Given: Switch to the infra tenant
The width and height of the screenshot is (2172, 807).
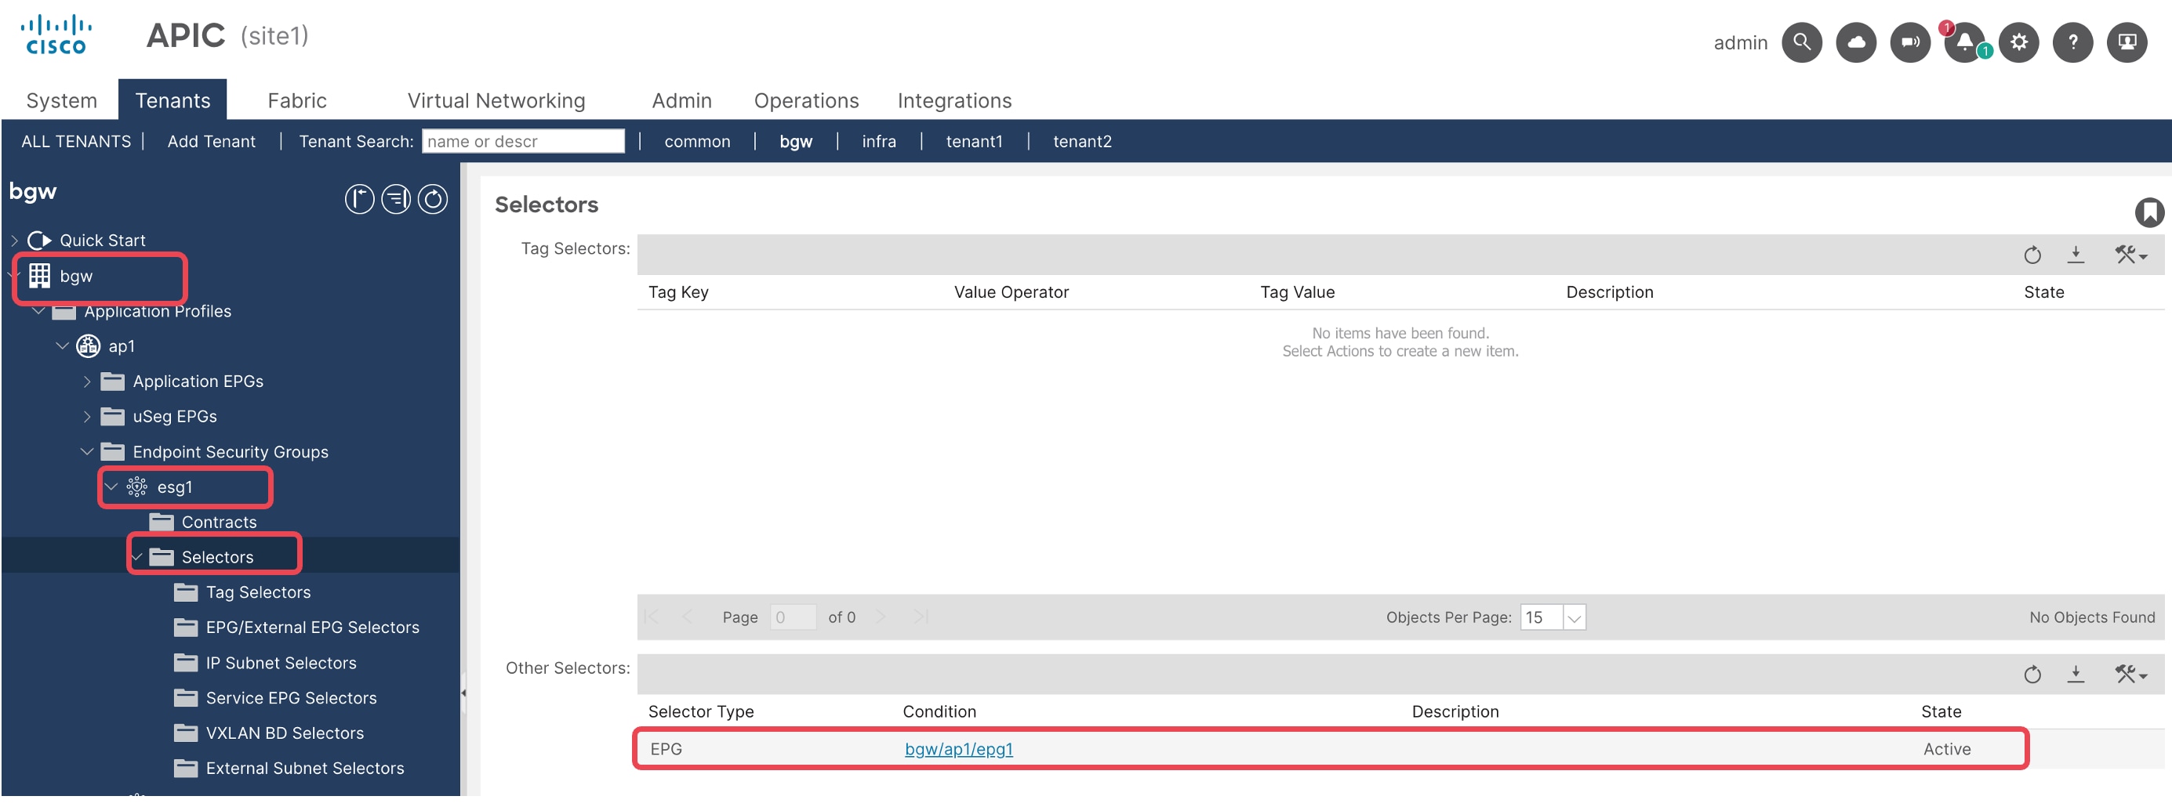Looking at the screenshot, I should tap(878, 142).
